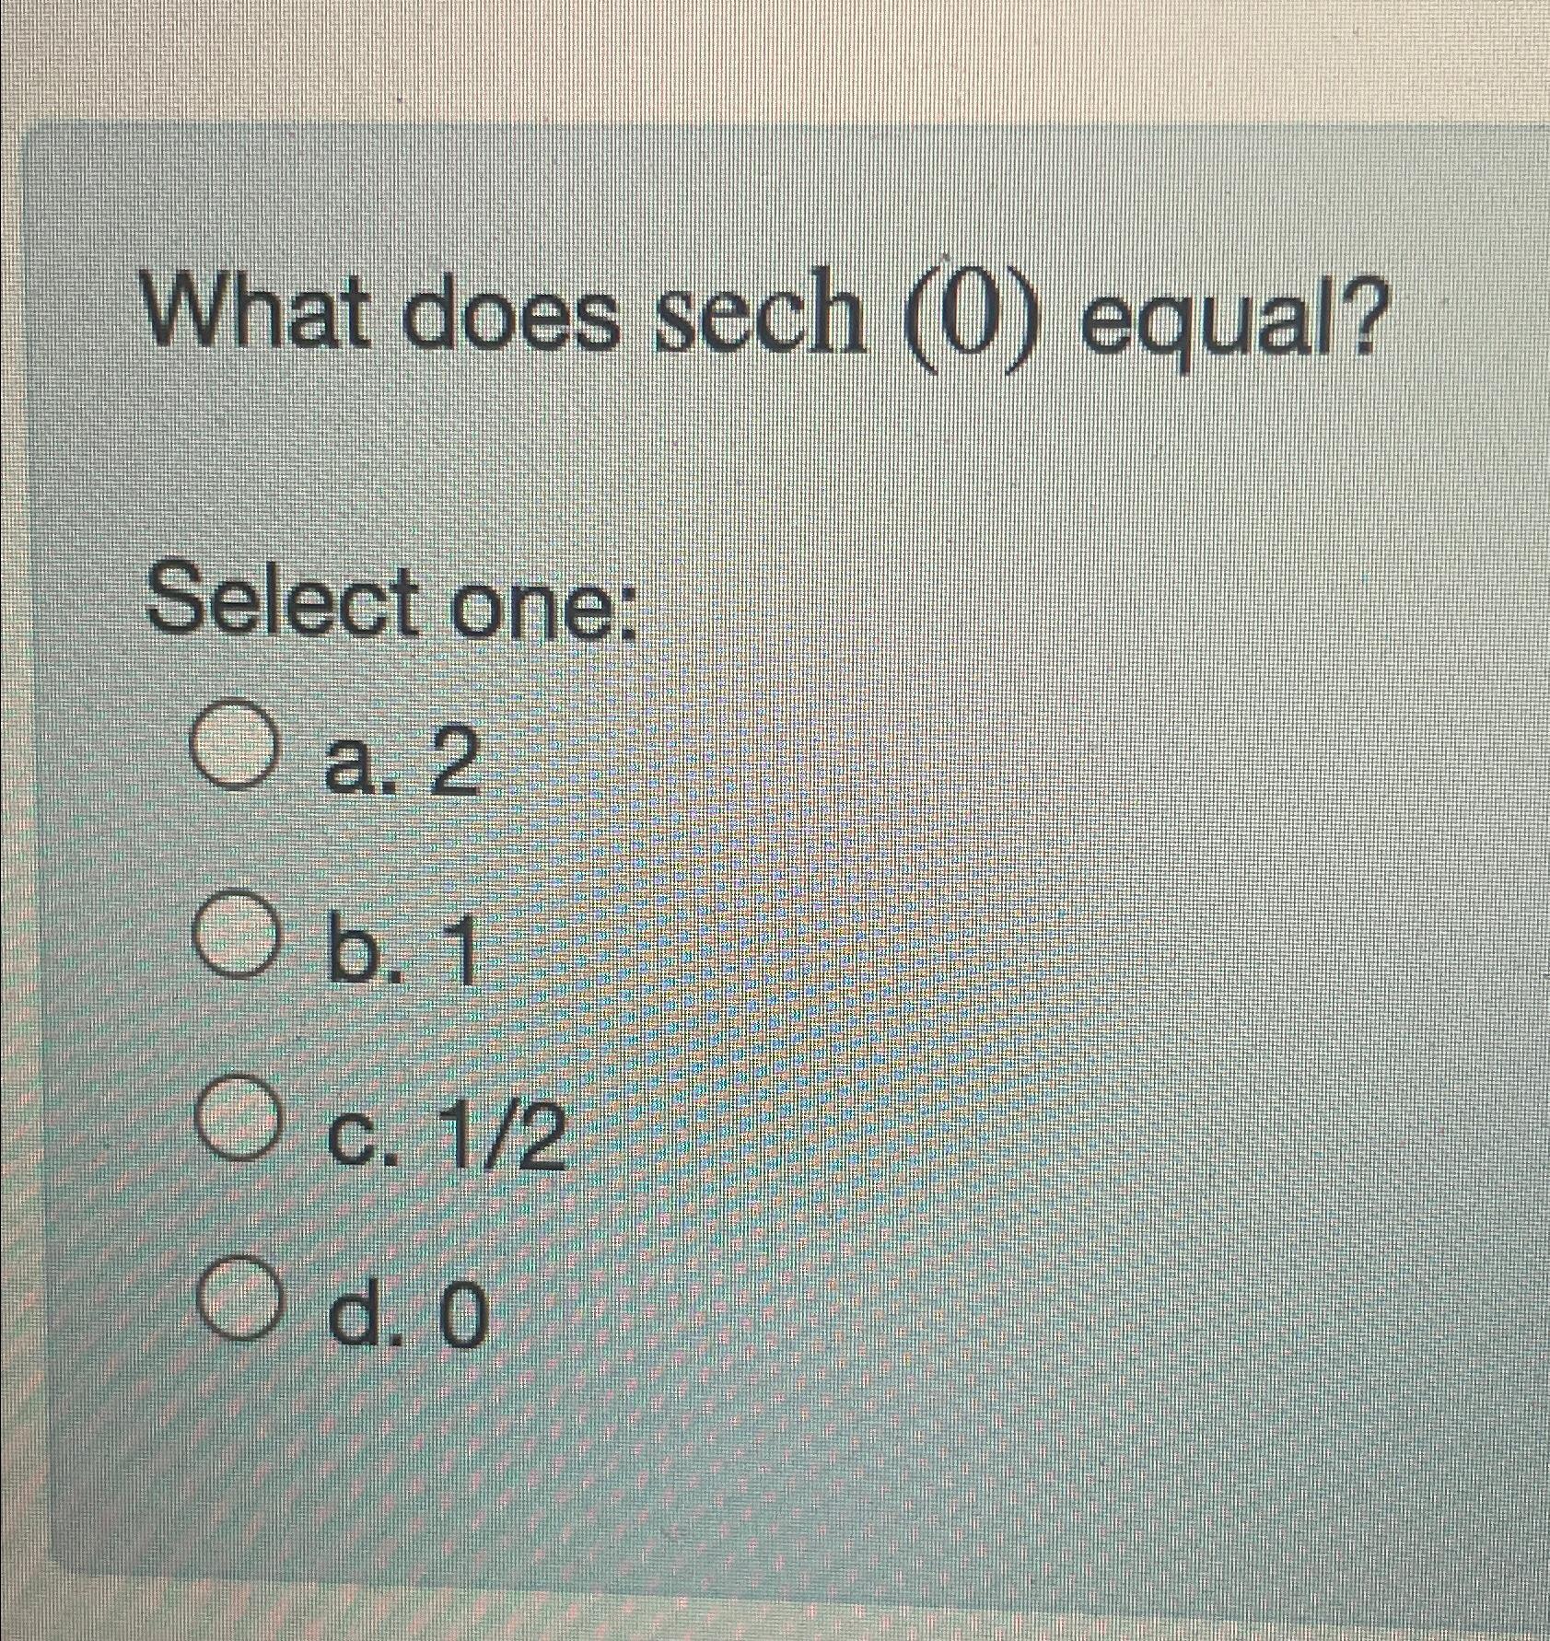Select radio button for answer c. 1/2
1550x1641 pixels.
click(x=242, y=1116)
